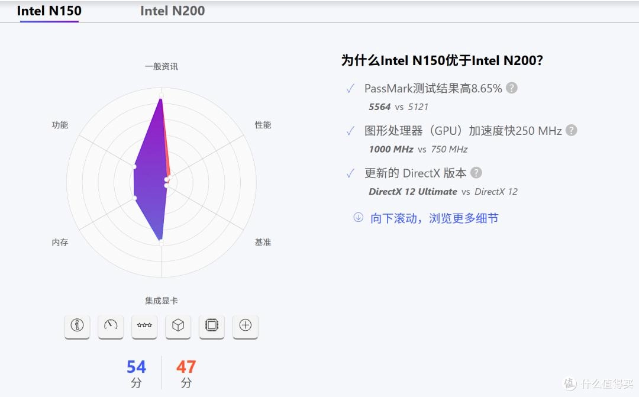
Task: Click the Why Intel N150 is better heading
Action: coord(442,60)
